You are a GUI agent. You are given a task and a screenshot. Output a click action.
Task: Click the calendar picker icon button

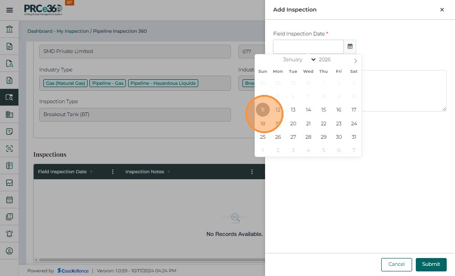click(x=350, y=47)
